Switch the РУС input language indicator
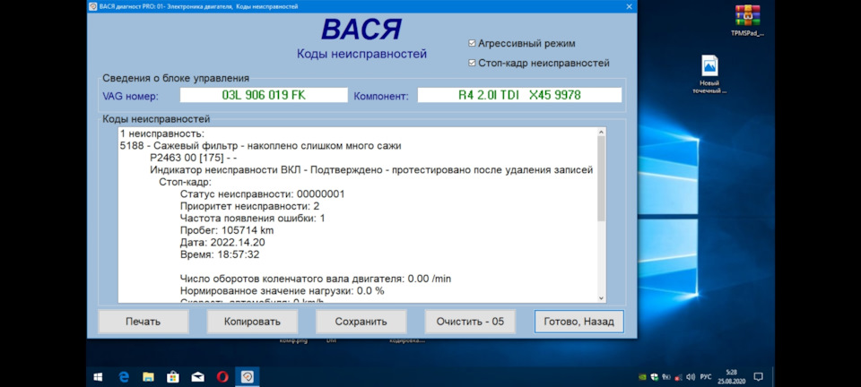 [706, 377]
